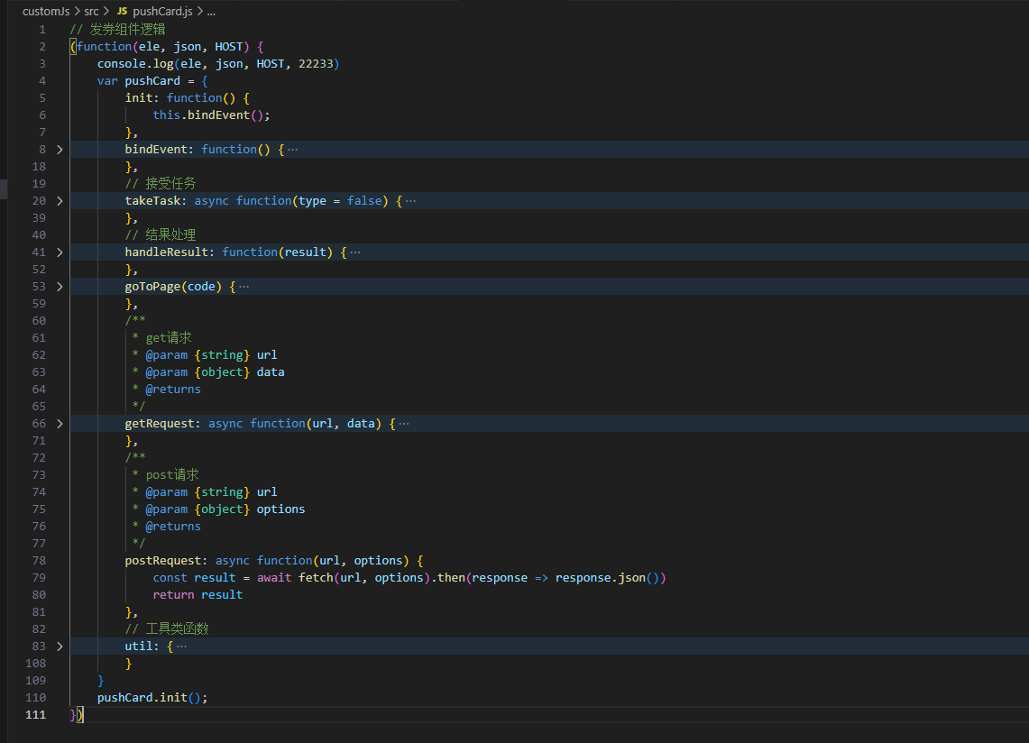1029x743 pixels.
Task: Click the JS file icon in breadcrumbs
Action: (122, 12)
